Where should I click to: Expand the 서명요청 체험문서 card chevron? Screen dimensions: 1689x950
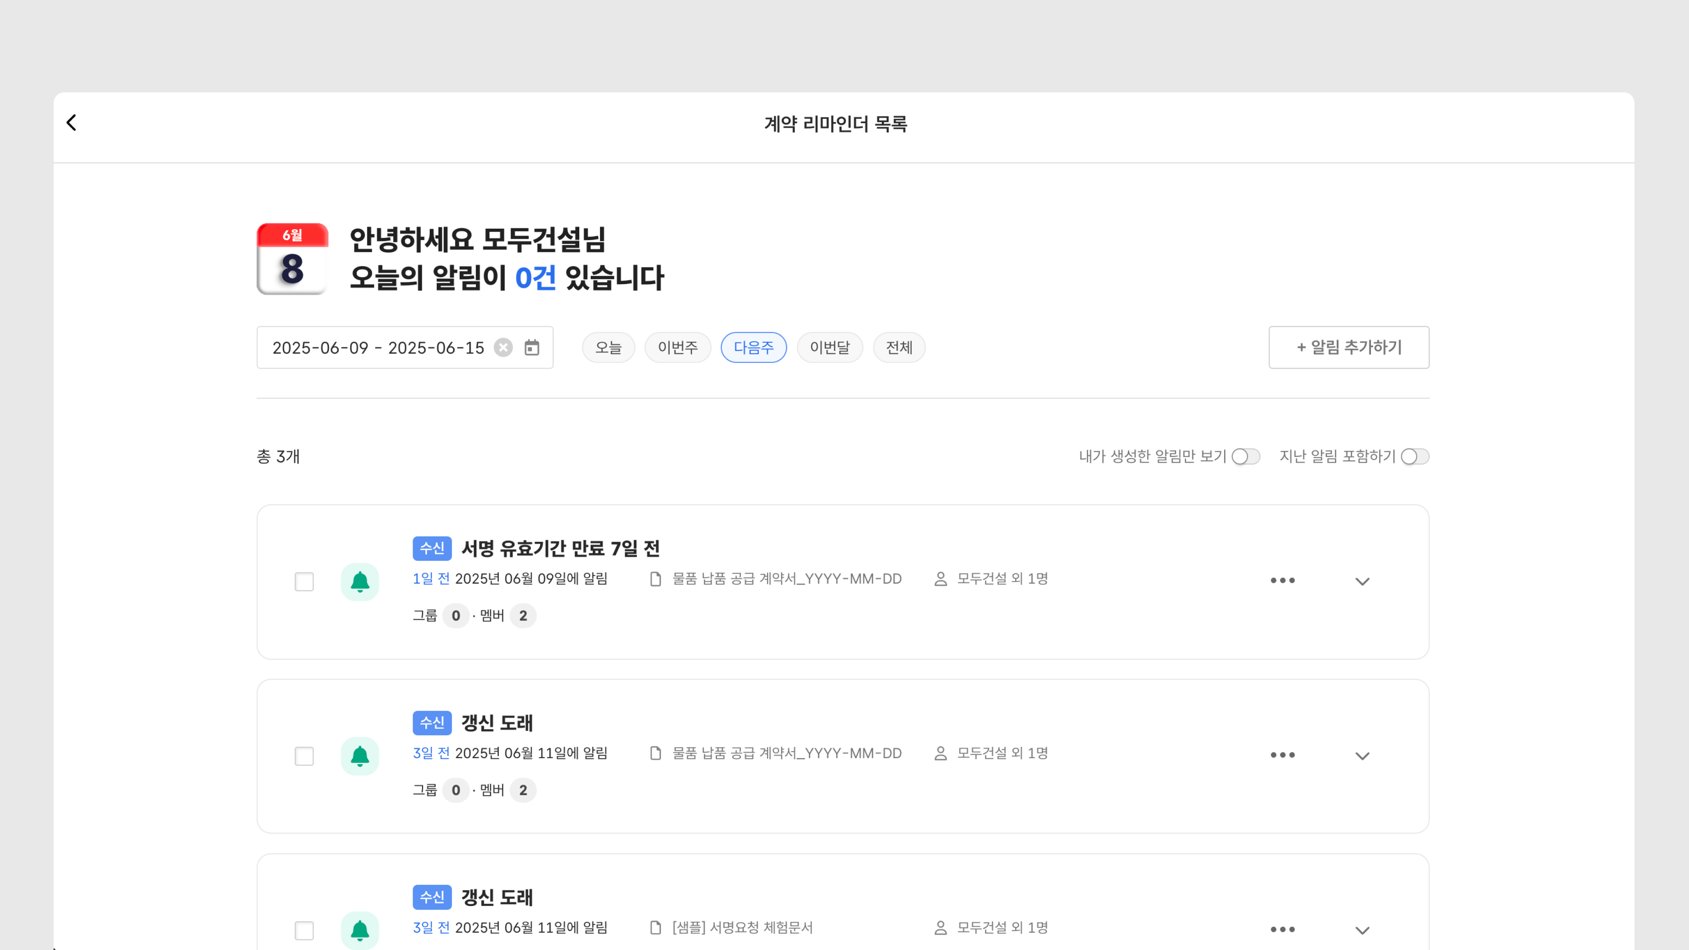[1362, 930]
